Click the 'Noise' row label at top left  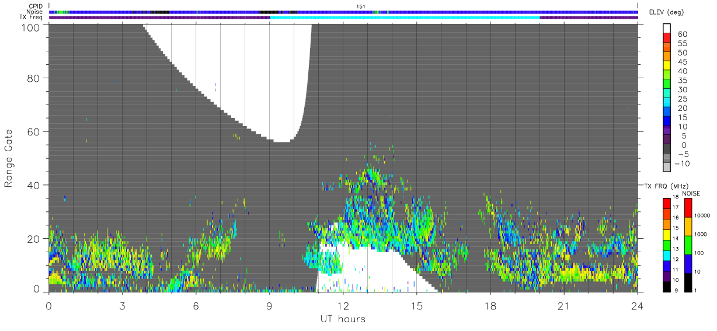click(36, 12)
